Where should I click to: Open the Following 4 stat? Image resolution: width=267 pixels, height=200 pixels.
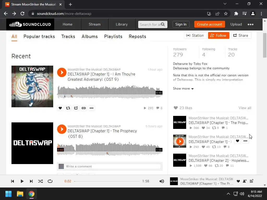208,53
